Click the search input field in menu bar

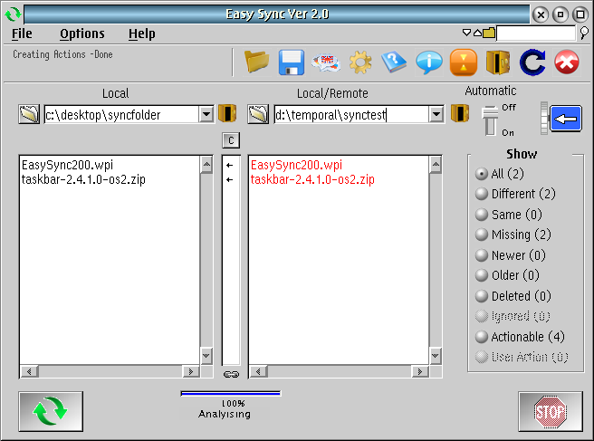(x=536, y=34)
